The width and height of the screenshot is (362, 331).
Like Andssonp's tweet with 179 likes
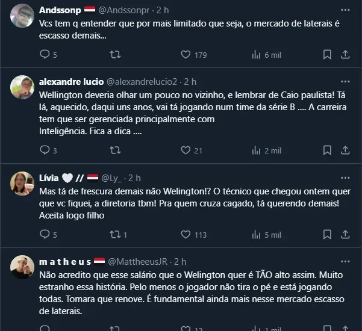pyautogui.click(x=186, y=55)
